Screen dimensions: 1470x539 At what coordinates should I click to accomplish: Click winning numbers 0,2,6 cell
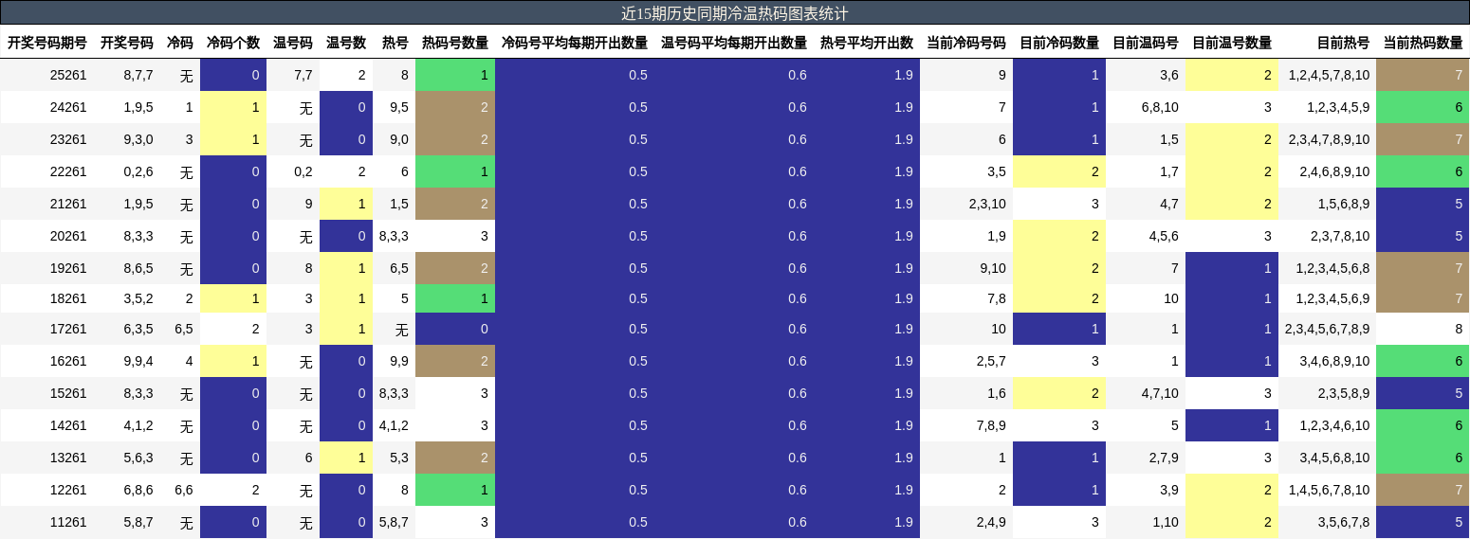pyautogui.click(x=138, y=171)
